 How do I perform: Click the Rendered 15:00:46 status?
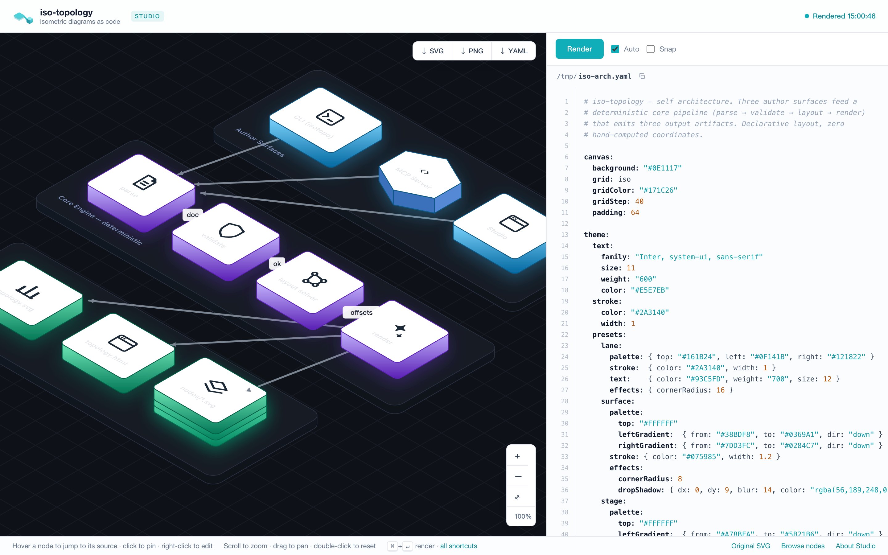click(x=840, y=16)
